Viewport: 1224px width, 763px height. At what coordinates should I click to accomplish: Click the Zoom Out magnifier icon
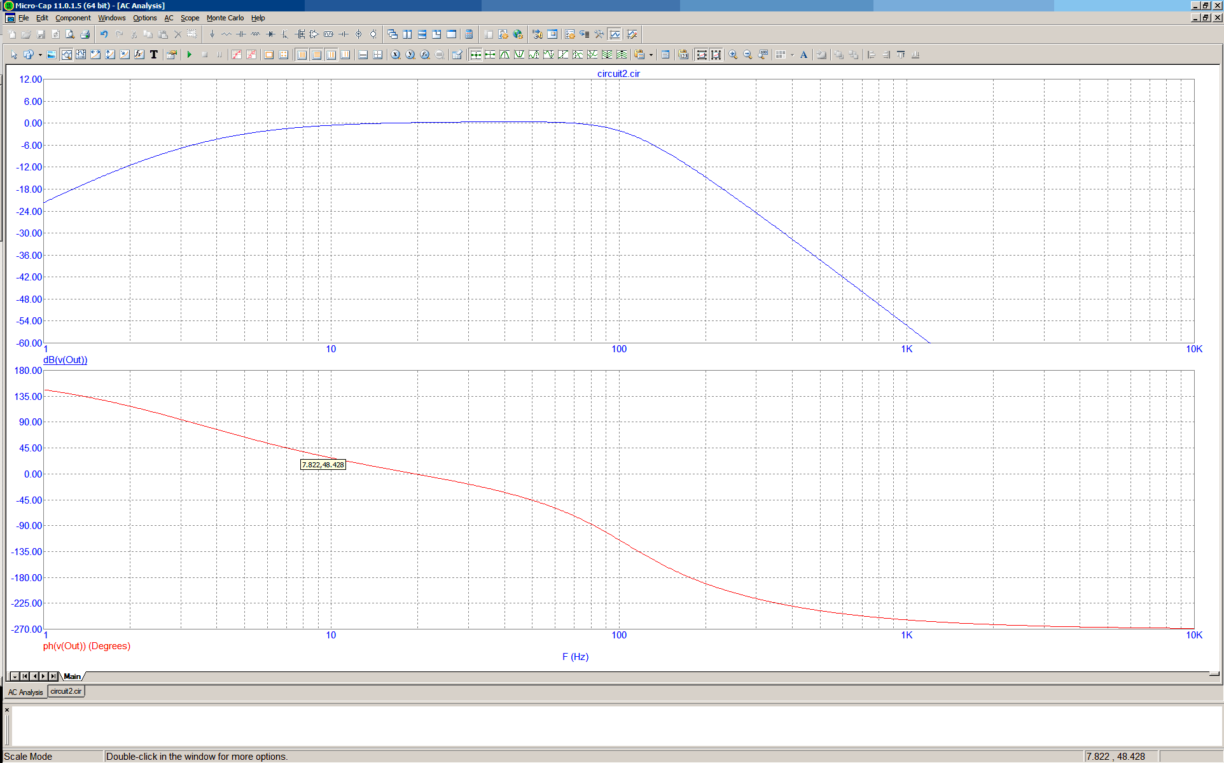click(748, 55)
